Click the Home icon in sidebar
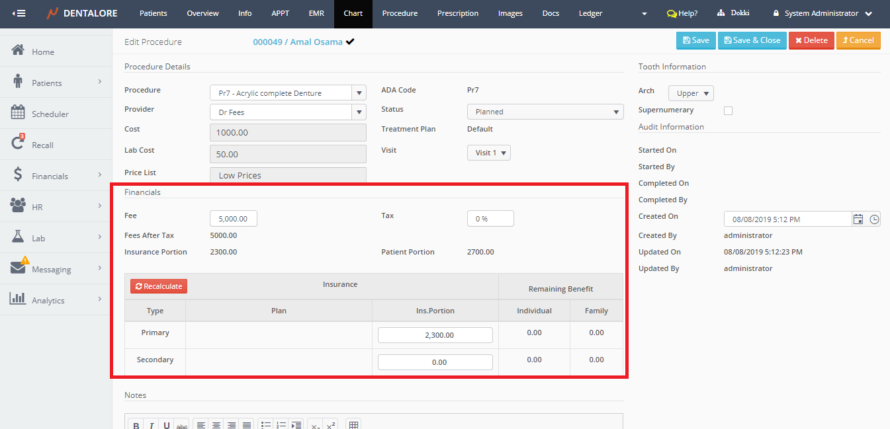 tap(18, 51)
